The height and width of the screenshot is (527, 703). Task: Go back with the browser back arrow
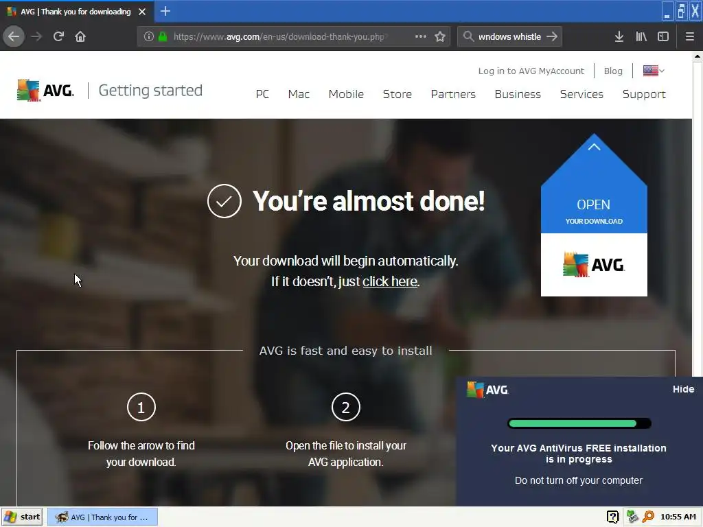click(14, 36)
